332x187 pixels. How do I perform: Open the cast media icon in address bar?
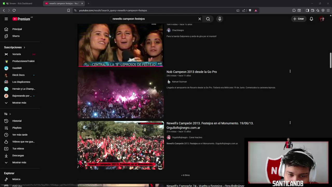point(238,10)
